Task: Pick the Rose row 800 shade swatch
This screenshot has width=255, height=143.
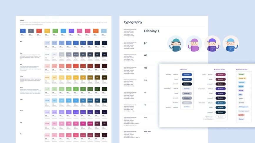Action: click(97, 135)
